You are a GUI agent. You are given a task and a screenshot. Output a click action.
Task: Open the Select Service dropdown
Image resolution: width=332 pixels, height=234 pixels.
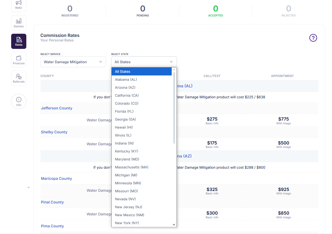pyautogui.click(x=73, y=62)
